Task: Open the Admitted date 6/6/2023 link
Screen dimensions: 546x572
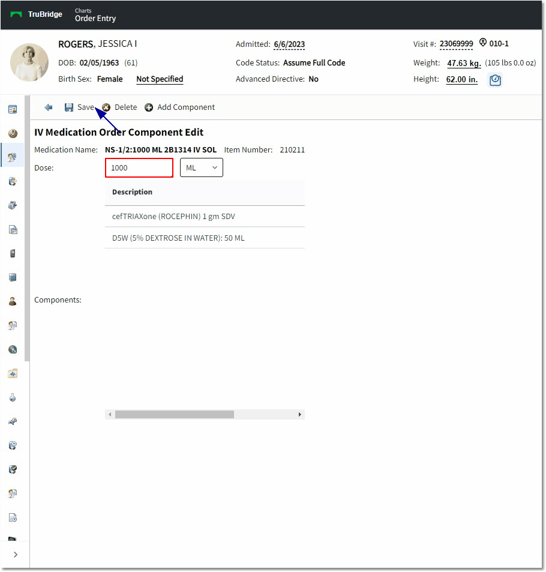Action: point(289,44)
